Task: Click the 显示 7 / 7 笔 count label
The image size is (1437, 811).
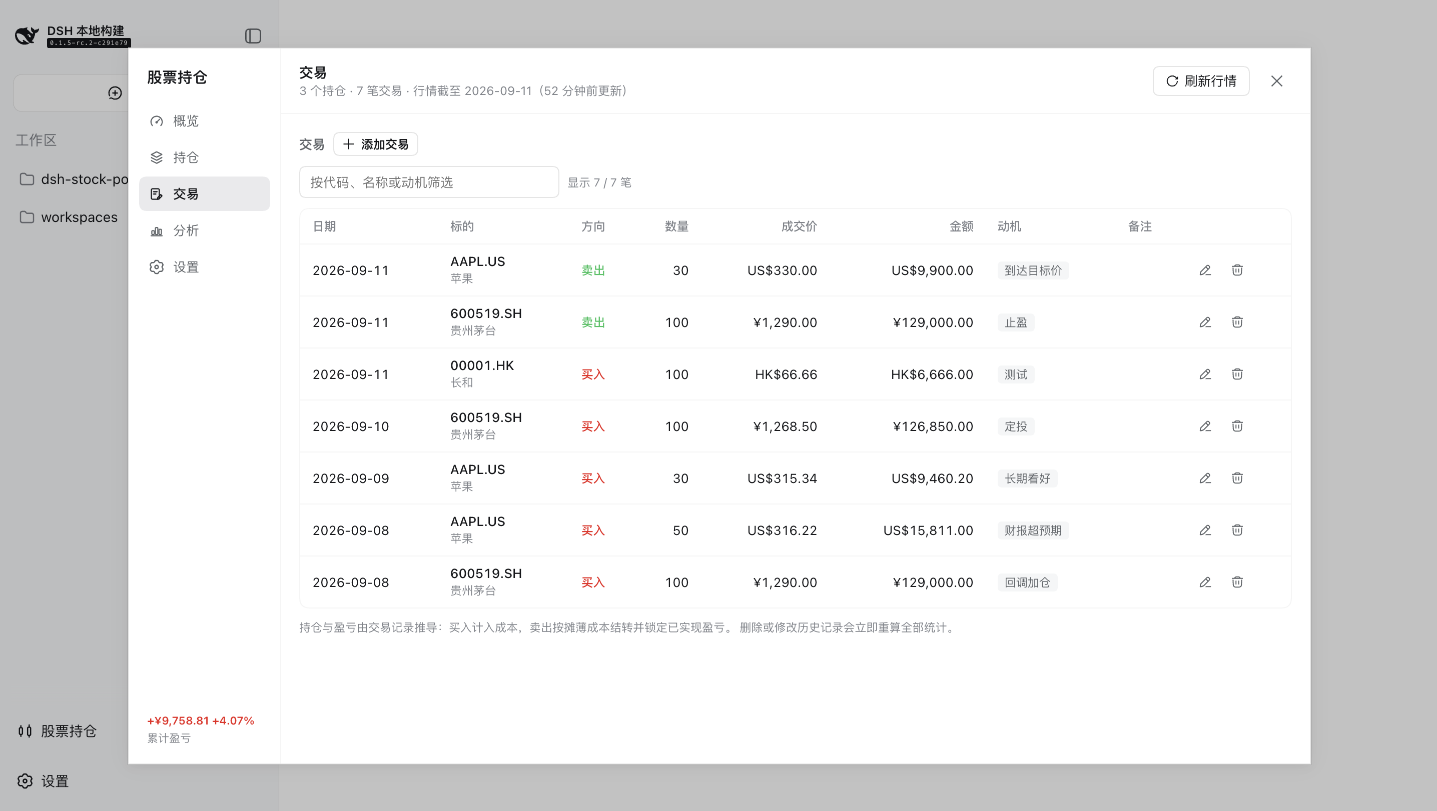Action: [x=599, y=182]
